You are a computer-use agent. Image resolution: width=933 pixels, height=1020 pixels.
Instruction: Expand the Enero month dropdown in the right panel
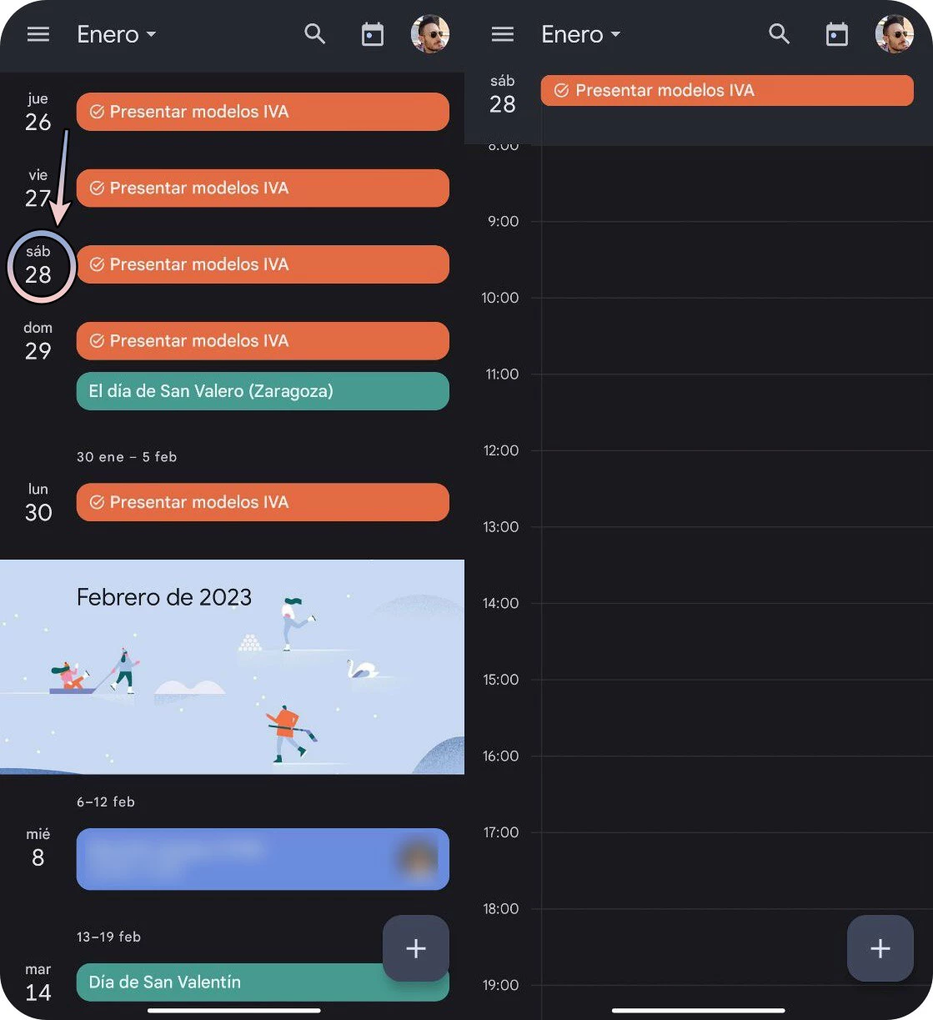[581, 34]
